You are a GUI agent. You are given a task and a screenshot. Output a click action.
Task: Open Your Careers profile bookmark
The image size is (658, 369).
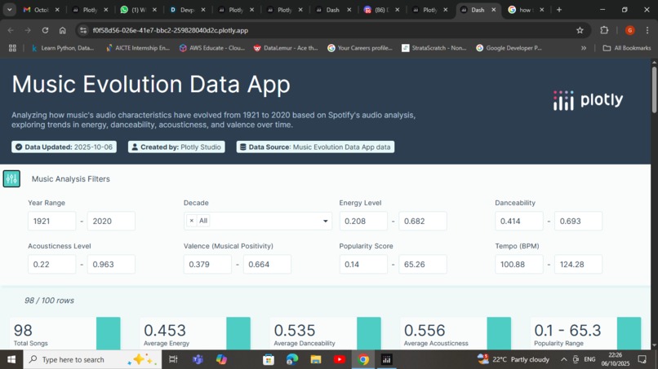click(x=360, y=48)
